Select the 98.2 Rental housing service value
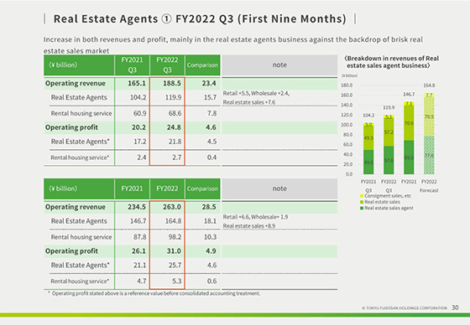470x325 pixels. pos(175,237)
